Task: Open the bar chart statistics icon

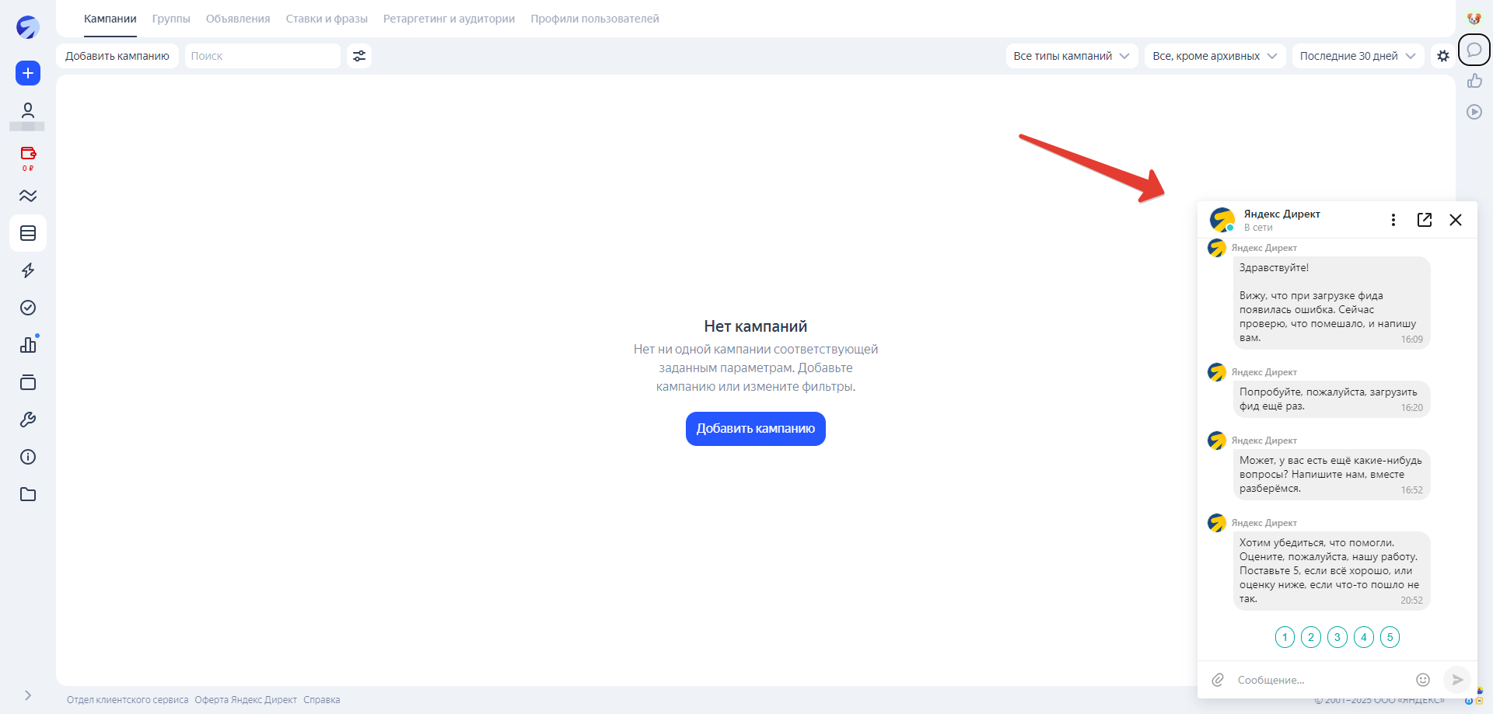Action: pyautogui.click(x=28, y=345)
